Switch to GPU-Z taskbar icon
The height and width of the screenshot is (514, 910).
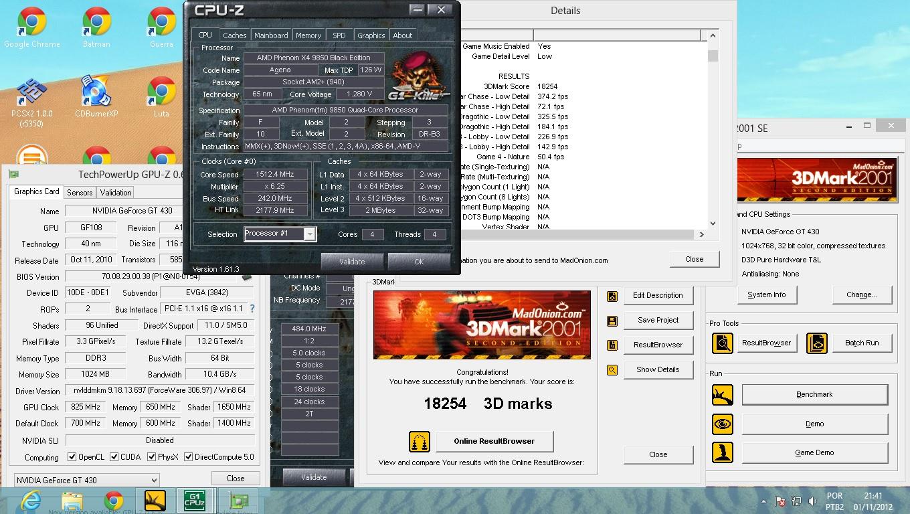(x=238, y=500)
